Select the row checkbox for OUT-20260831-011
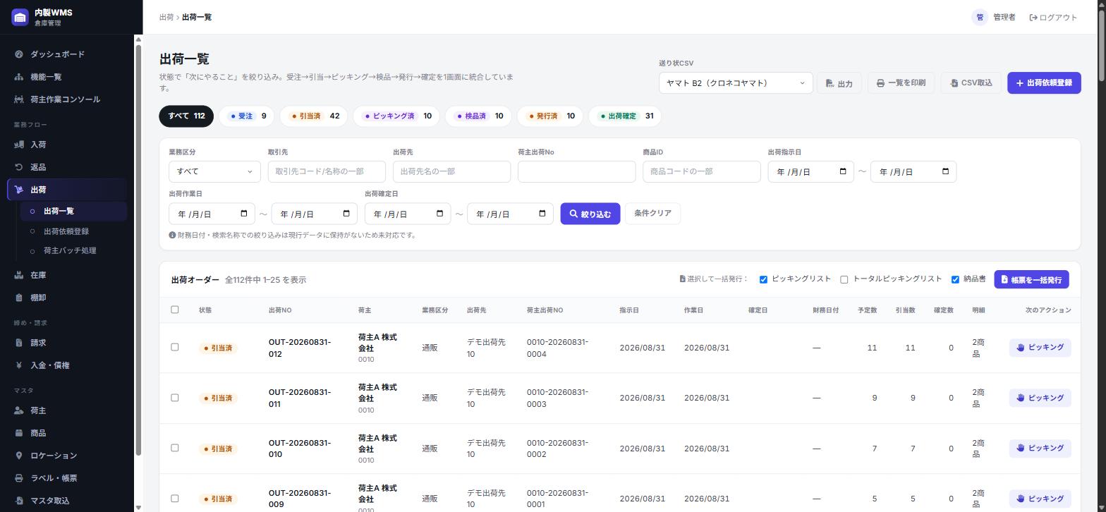 [175, 398]
